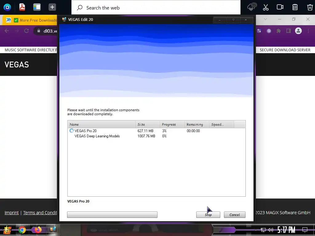Click the search magnifier icon

(80, 8)
